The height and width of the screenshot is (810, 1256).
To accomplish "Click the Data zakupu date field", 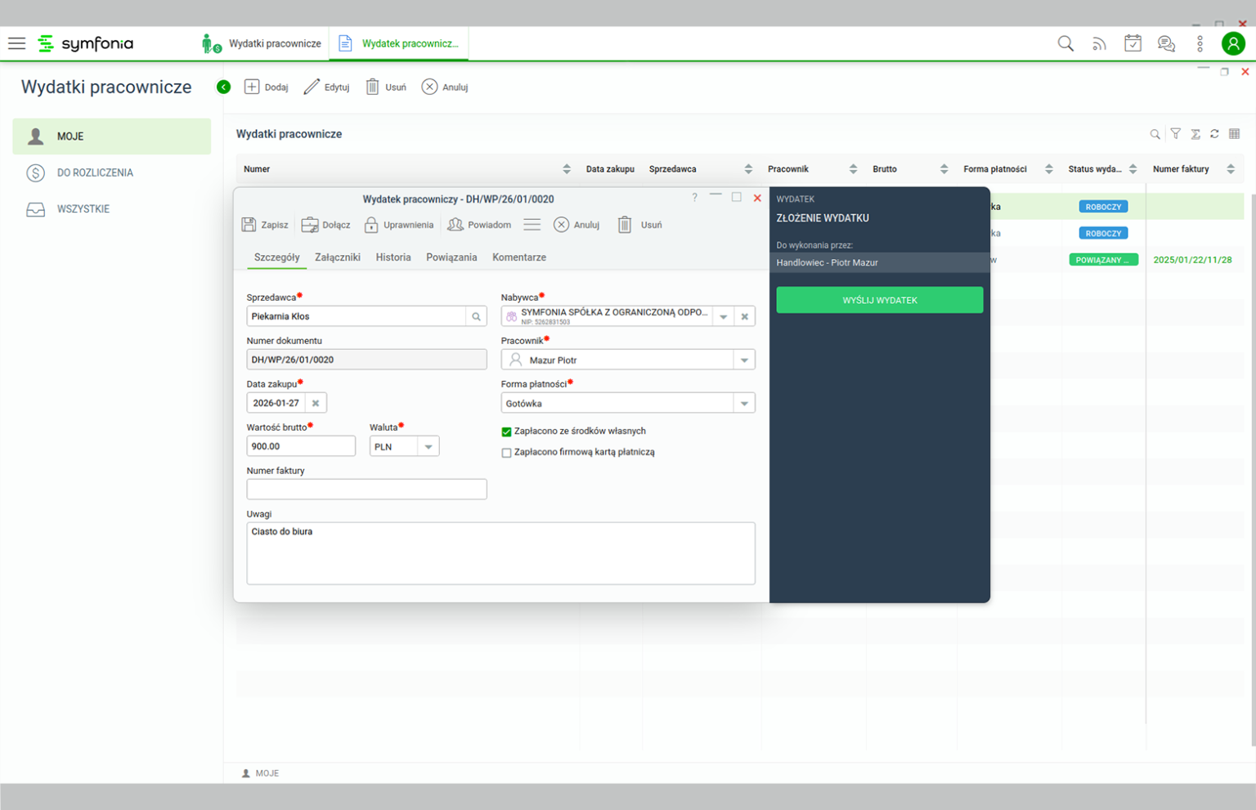I will click(x=276, y=403).
